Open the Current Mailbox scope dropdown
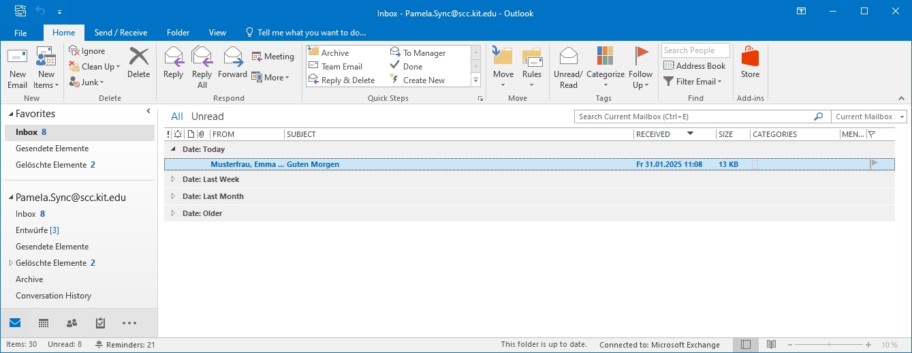This screenshot has width=912, height=353. point(869,117)
